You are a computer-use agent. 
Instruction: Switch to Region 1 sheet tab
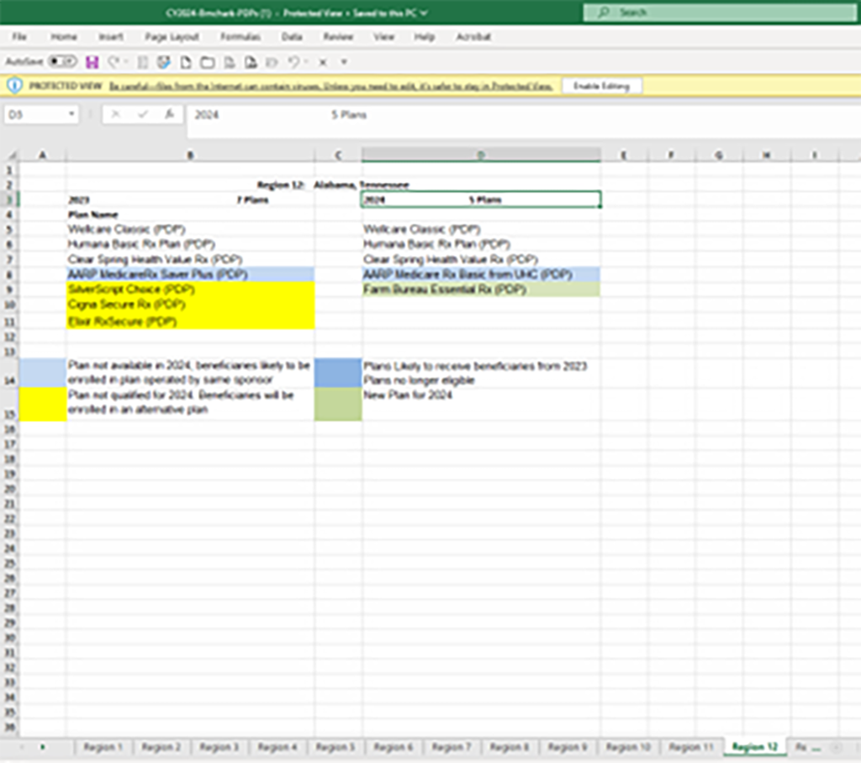tap(103, 747)
